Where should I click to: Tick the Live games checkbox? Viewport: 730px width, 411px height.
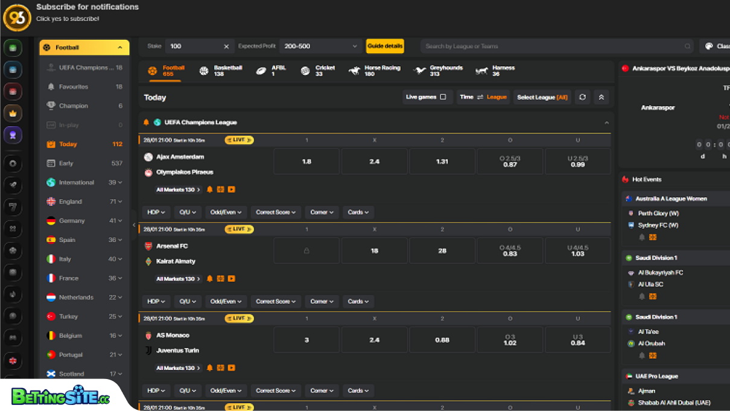click(443, 97)
